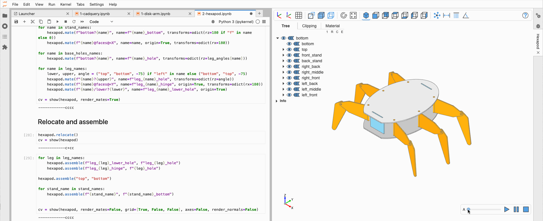Viewport: 543px width, 221px height.
Task: Select the bottom view cube icon
Action: coord(405,15)
